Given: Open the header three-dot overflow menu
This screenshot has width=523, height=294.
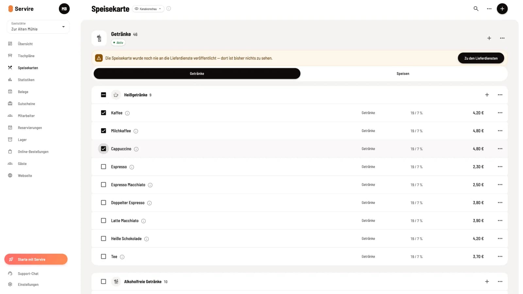Looking at the screenshot, I should (489, 9).
